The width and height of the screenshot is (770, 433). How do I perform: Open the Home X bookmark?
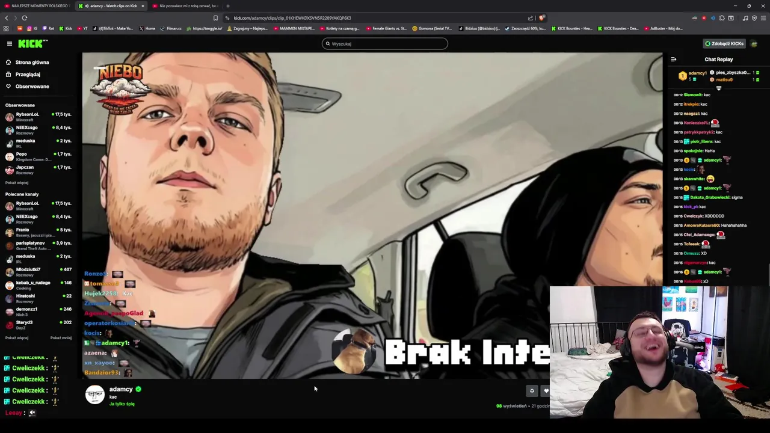coord(147,28)
